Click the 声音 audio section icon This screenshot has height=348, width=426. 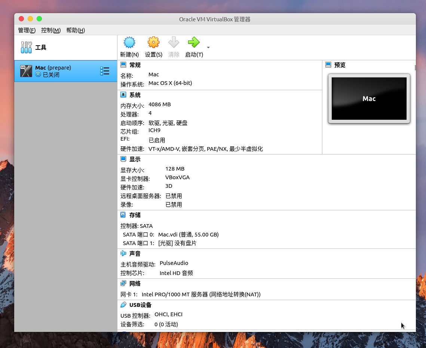(123, 253)
